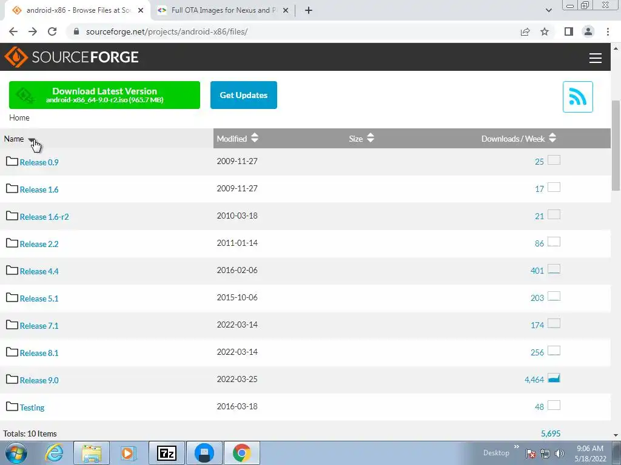Open Chrome's three-dot menu

pyautogui.click(x=608, y=31)
